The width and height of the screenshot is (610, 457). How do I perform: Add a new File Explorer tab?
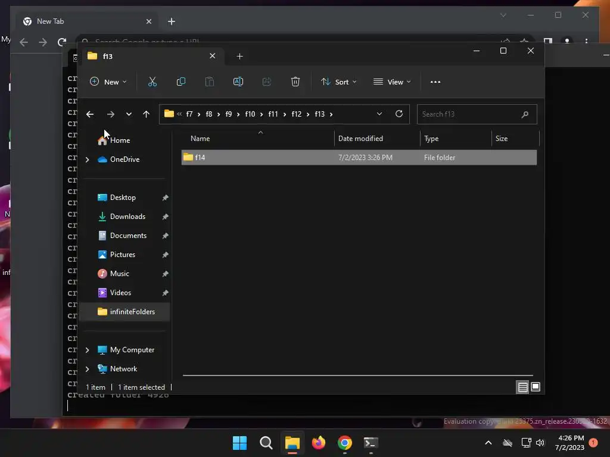[239, 57]
